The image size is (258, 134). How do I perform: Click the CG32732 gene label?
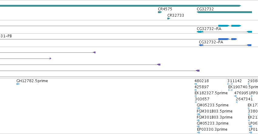pos(205,9)
